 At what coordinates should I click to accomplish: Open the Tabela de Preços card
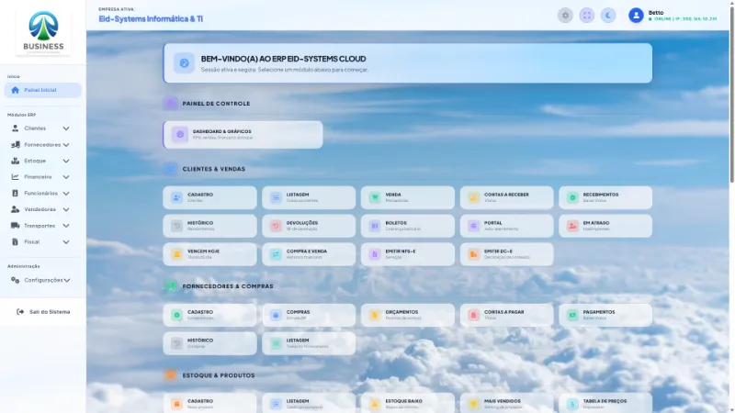click(x=605, y=404)
